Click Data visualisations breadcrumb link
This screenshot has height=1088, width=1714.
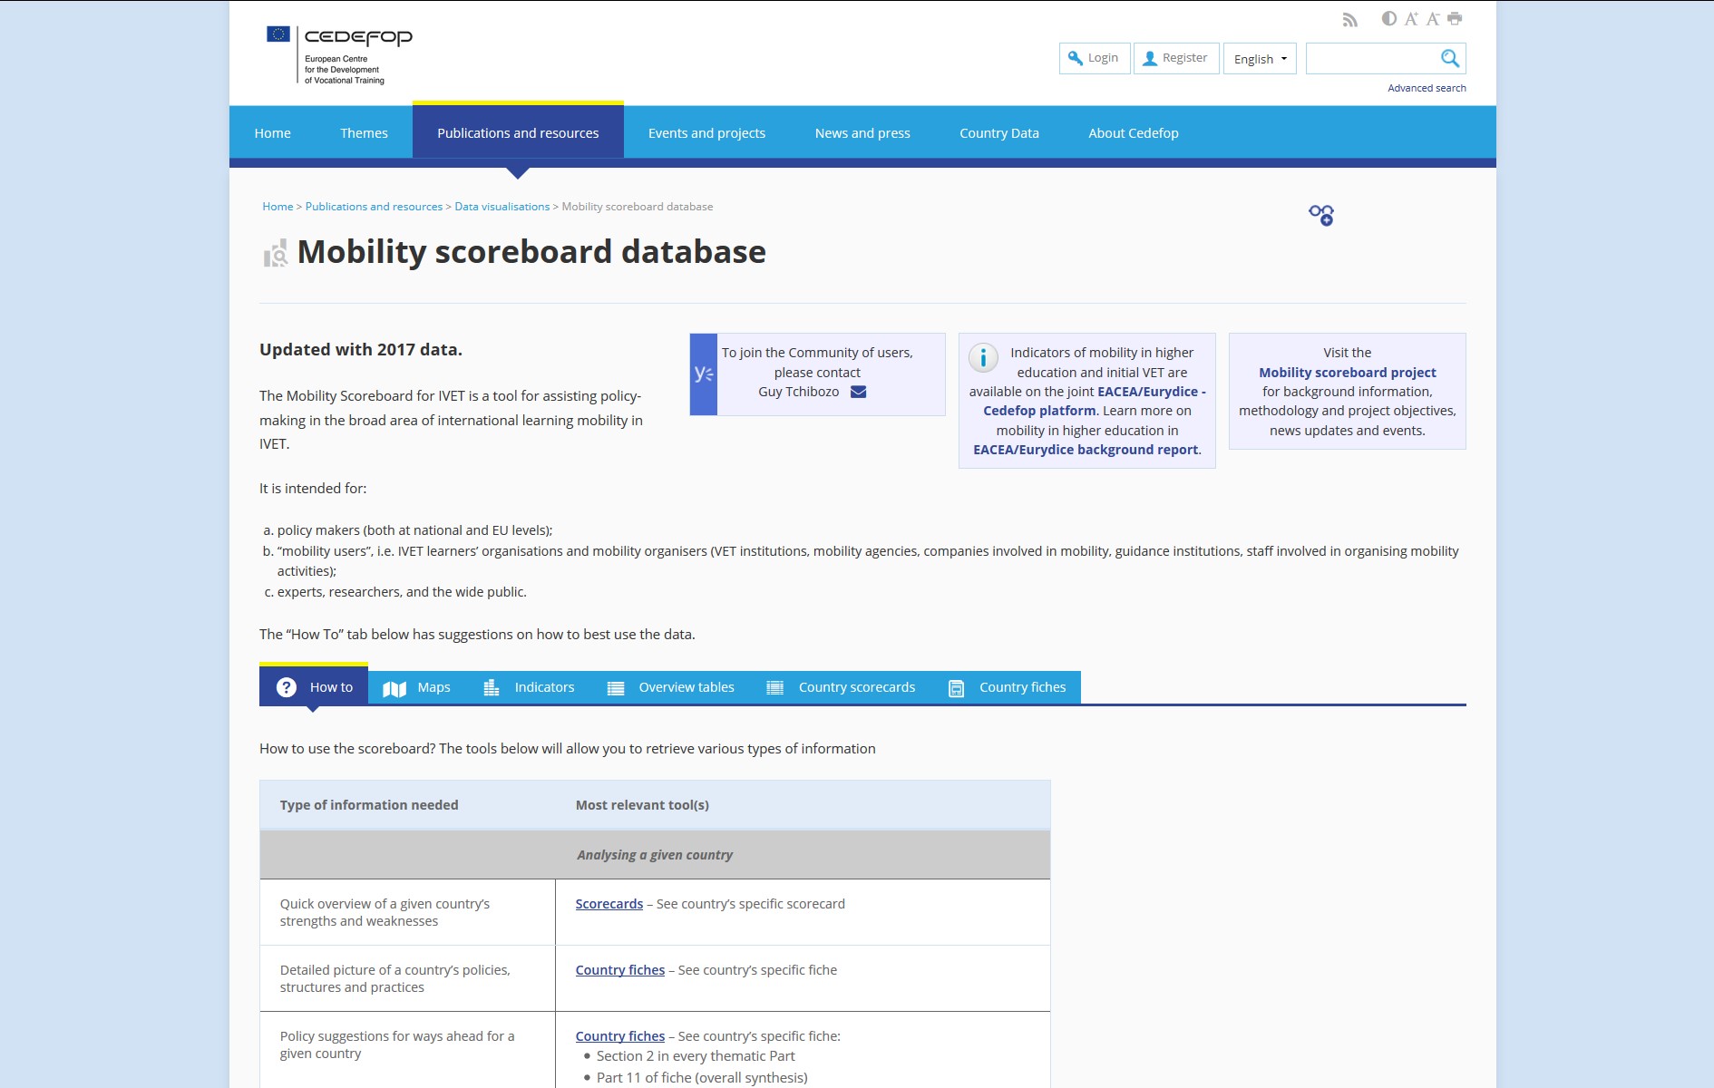(x=502, y=207)
